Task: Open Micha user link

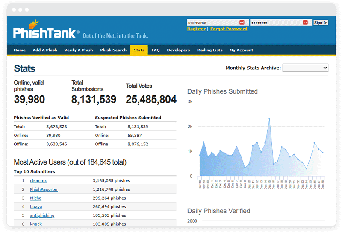Action: (35, 198)
